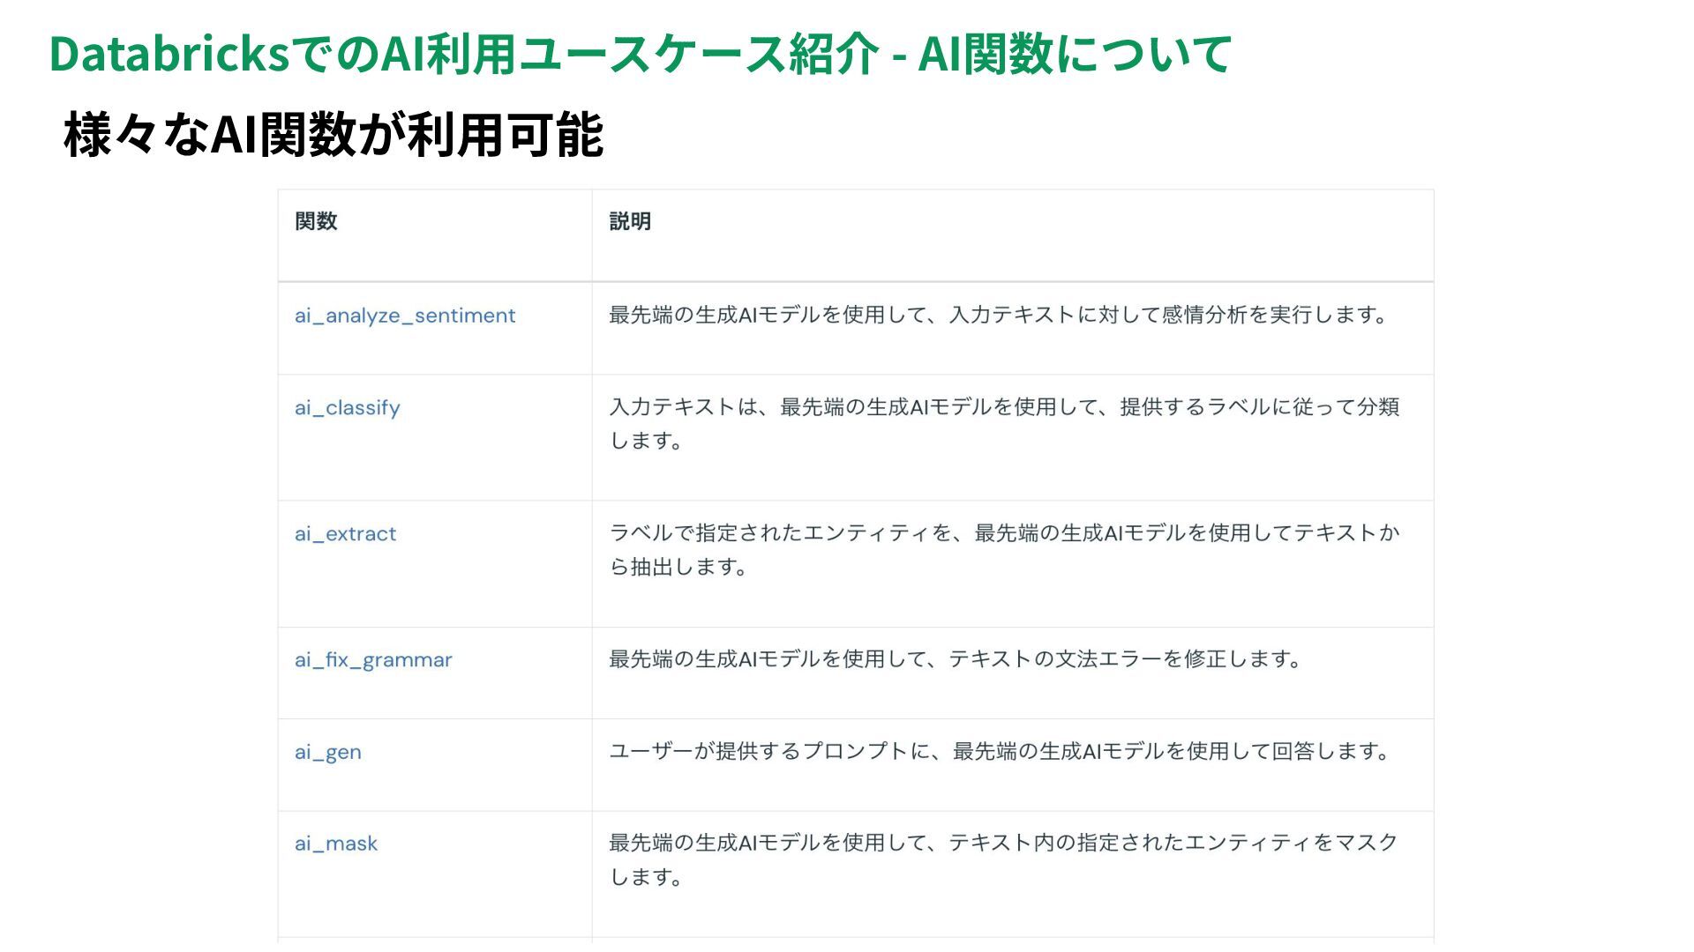The width and height of the screenshot is (1694, 952).
Task: Follow the ai_fix_grammar link
Action: [x=373, y=660]
